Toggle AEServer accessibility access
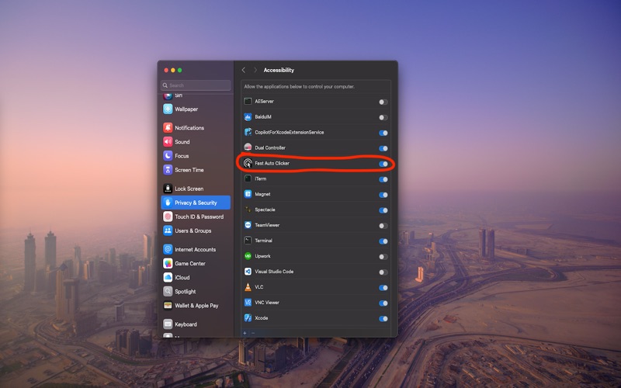 (x=383, y=102)
